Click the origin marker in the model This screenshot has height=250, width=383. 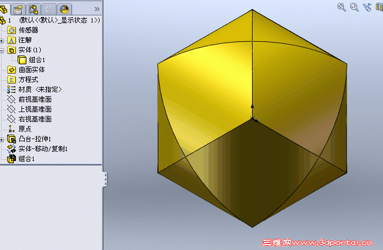253,119
